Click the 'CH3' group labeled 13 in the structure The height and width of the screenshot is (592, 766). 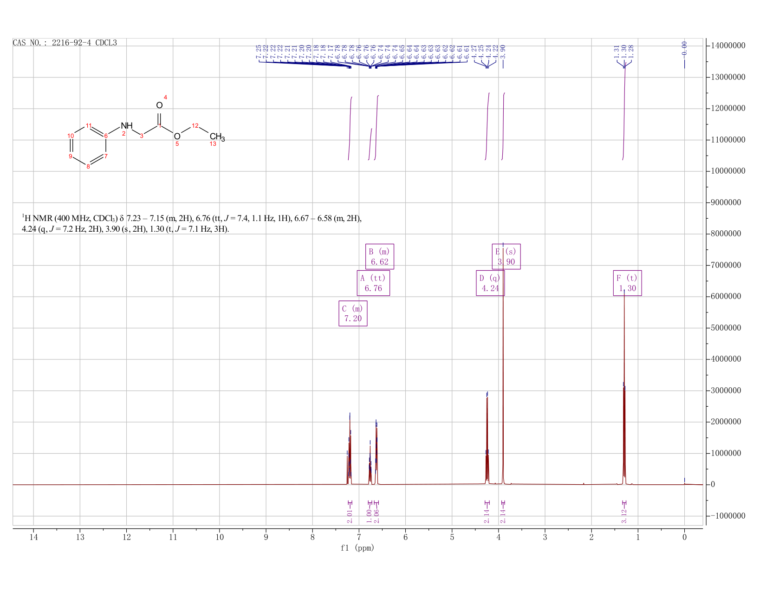click(217, 137)
